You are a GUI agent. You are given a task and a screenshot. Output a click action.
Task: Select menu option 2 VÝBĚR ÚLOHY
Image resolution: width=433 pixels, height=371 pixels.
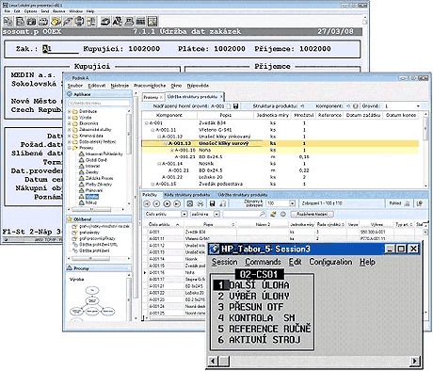coord(253,296)
